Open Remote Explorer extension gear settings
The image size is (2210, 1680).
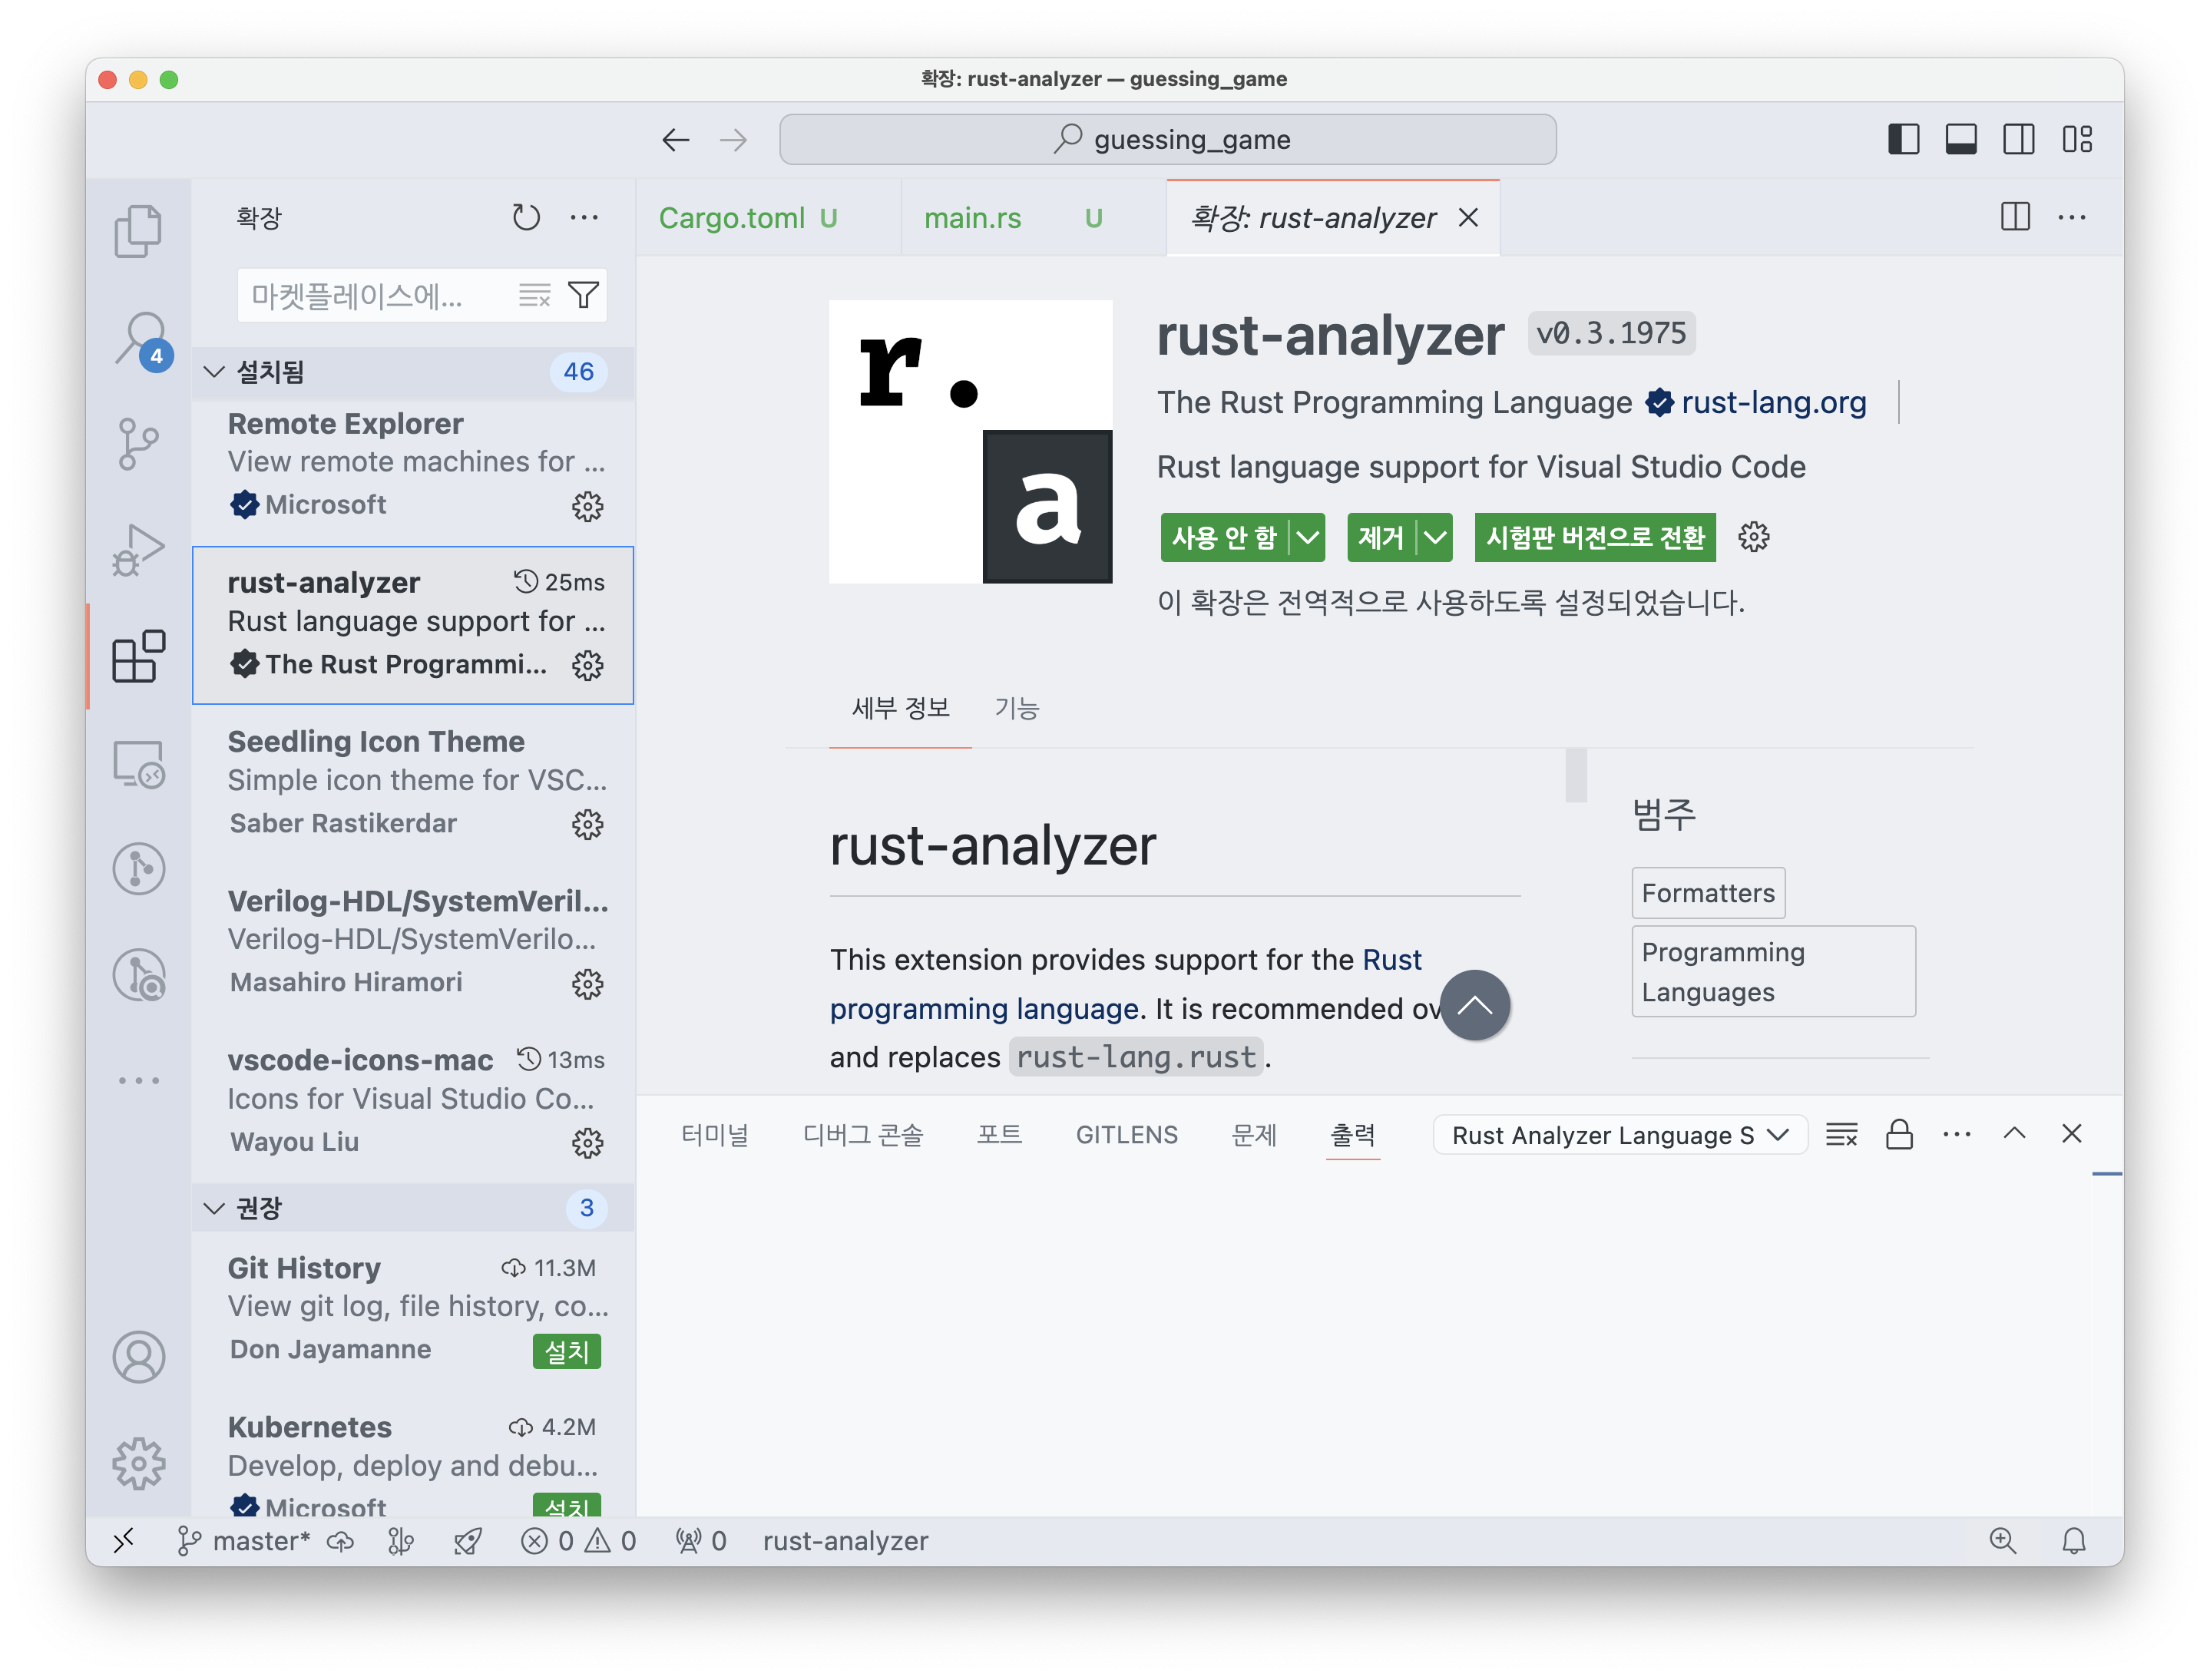coord(587,506)
